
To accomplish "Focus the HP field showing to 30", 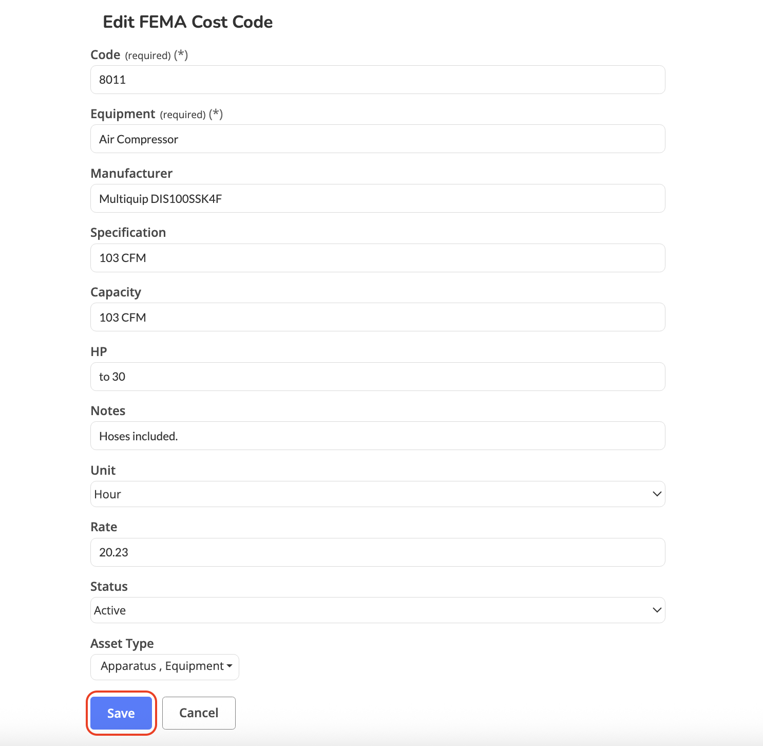I will coord(377,377).
